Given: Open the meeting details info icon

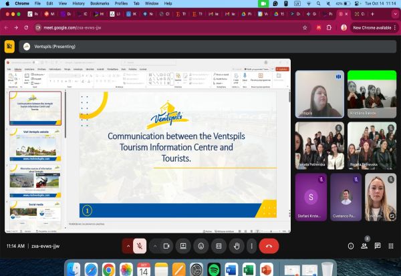Looking at the screenshot, I should tap(351, 246).
